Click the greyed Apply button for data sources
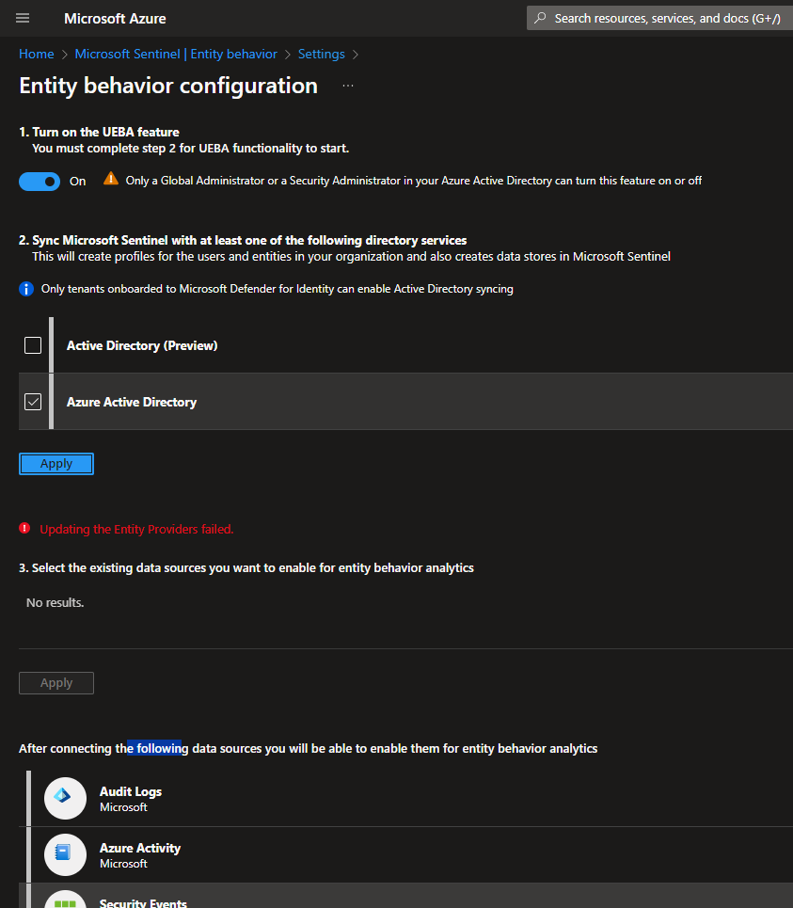Image resolution: width=793 pixels, height=908 pixels. pos(56,683)
